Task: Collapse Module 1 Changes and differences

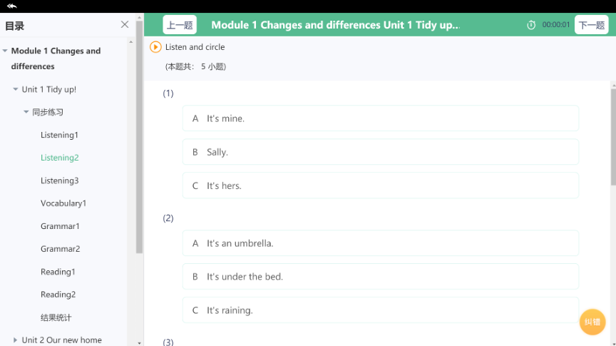Action: coord(5,51)
